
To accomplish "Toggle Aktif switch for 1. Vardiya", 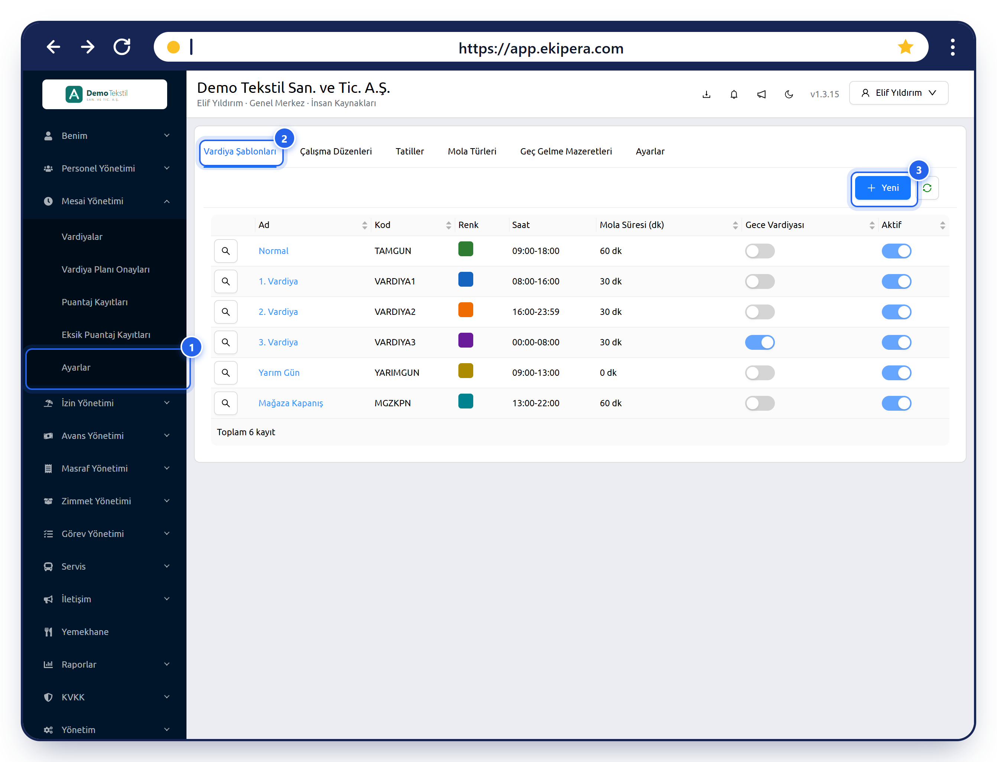I will pos(896,281).
